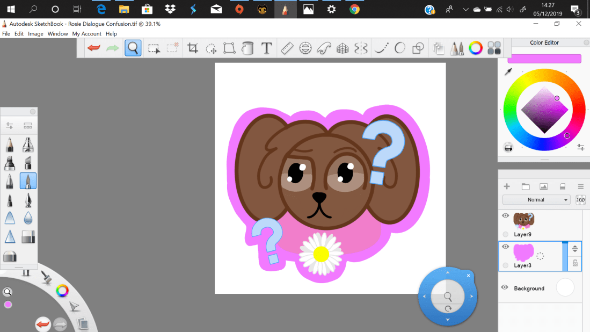Hide the Background layer
The height and width of the screenshot is (332, 590).
pyautogui.click(x=505, y=287)
